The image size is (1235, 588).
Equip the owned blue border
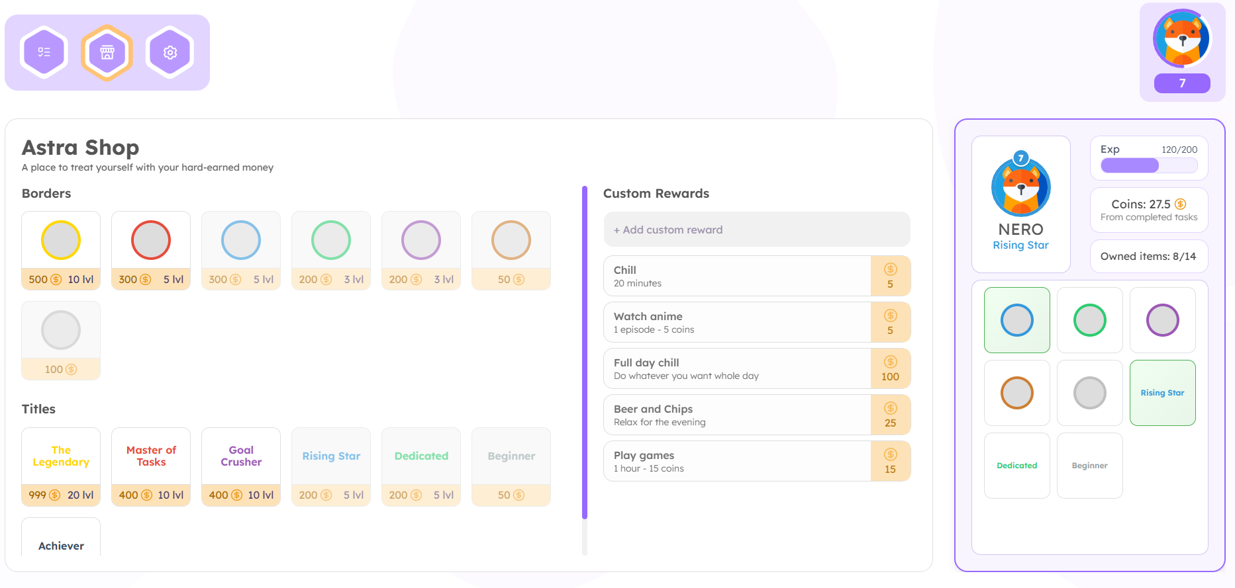click(1017, 320)
